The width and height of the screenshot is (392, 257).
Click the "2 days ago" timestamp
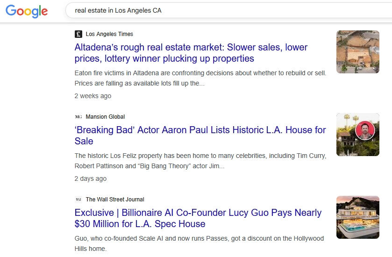tap(90, 178)
